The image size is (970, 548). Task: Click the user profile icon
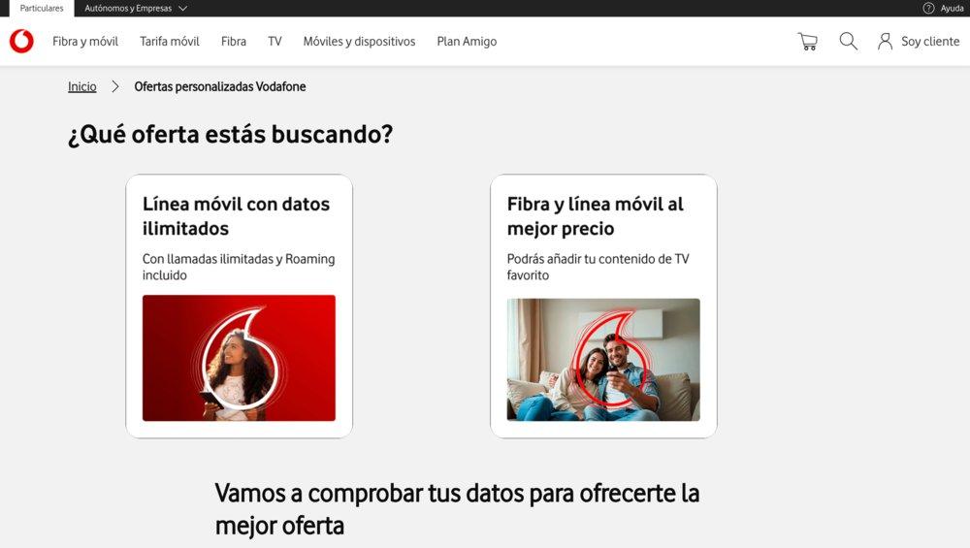pyautogui.click(x=886, y=42)
